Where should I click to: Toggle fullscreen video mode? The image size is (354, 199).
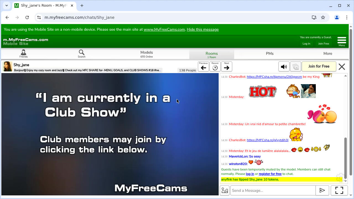[339, 190]
